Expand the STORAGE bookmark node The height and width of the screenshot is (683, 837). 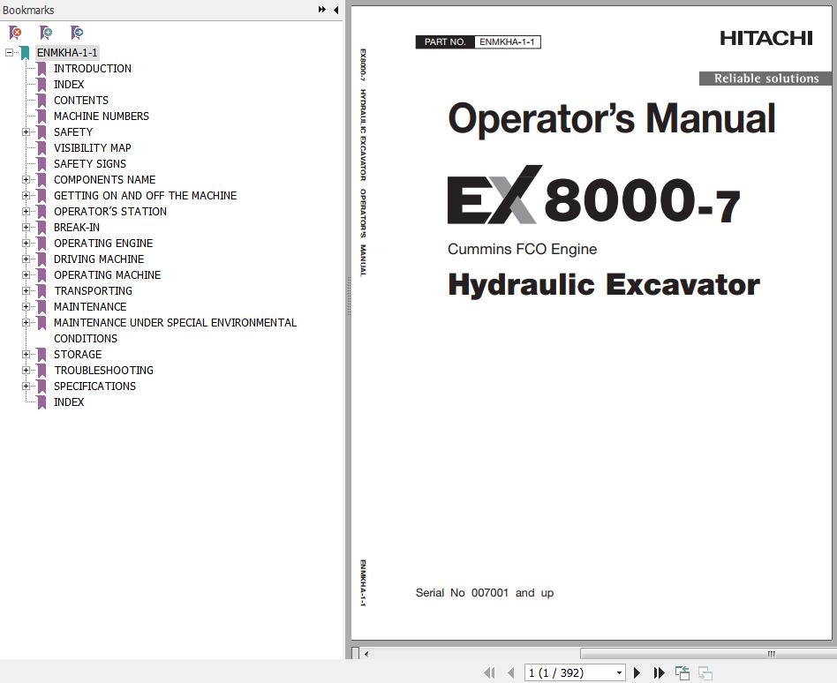[26, 355]
